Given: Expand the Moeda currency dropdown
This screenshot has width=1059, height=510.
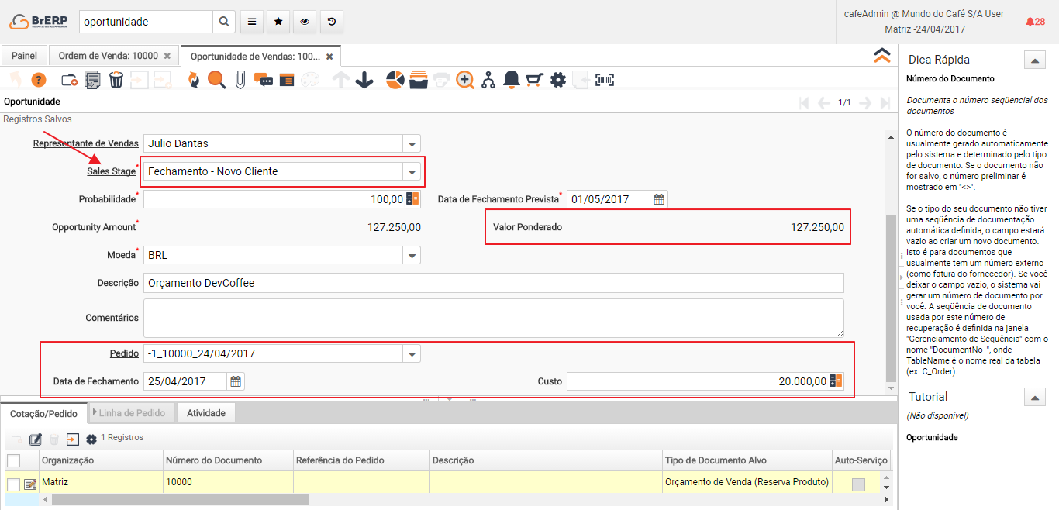Looking at the screenshot, I should (412, 255).
